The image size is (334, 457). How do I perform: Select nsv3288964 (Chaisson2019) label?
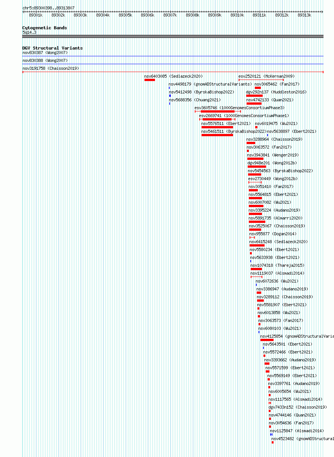[x=274, y=139]
